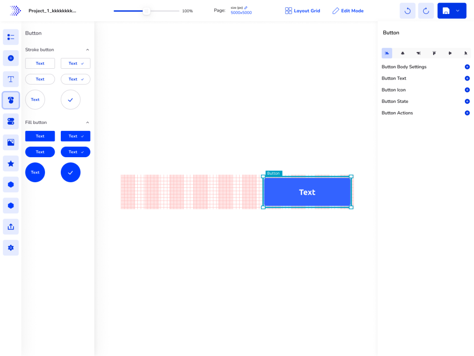Expand Button Body Settings with the plus icon
The width and height of the screenshot is (474, 356).
(467, 67)
